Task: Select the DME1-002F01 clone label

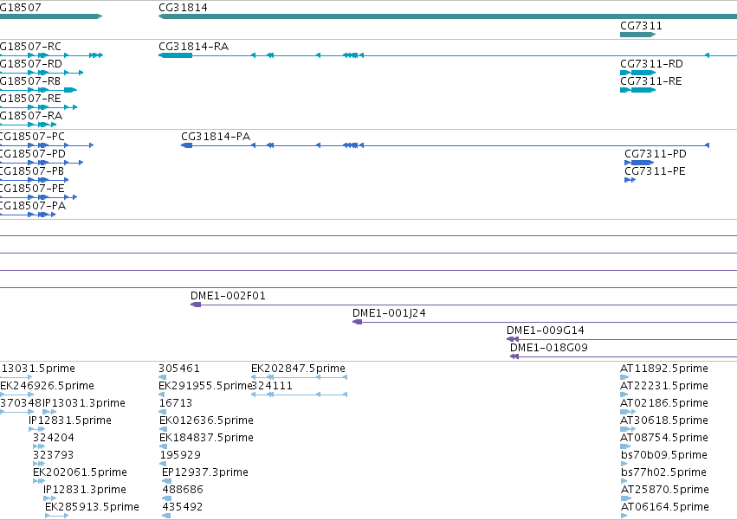Action: tap(228, 296)
